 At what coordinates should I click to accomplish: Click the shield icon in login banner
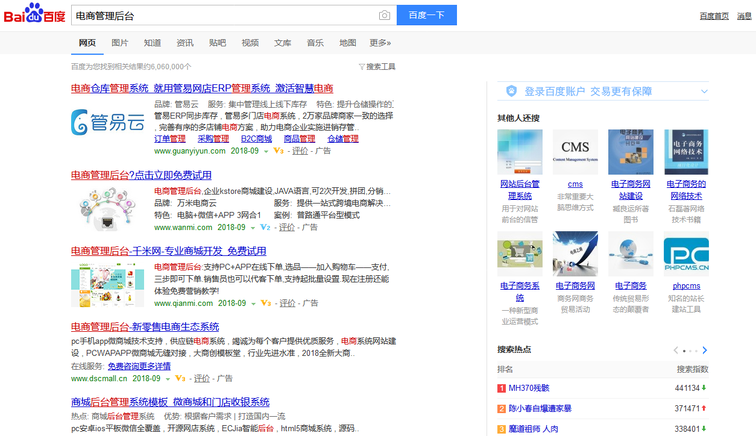pyautogui.click(x=511, y=92)
